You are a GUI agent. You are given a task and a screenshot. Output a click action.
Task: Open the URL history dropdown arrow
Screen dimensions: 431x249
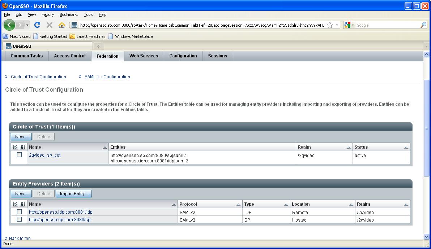click(x=337, y=25)
